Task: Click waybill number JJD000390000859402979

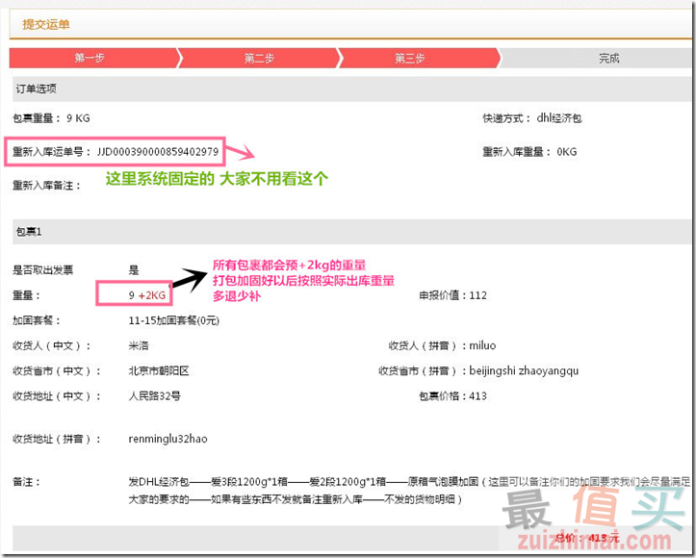Action: pyautogui.click(x=158, y=152)
